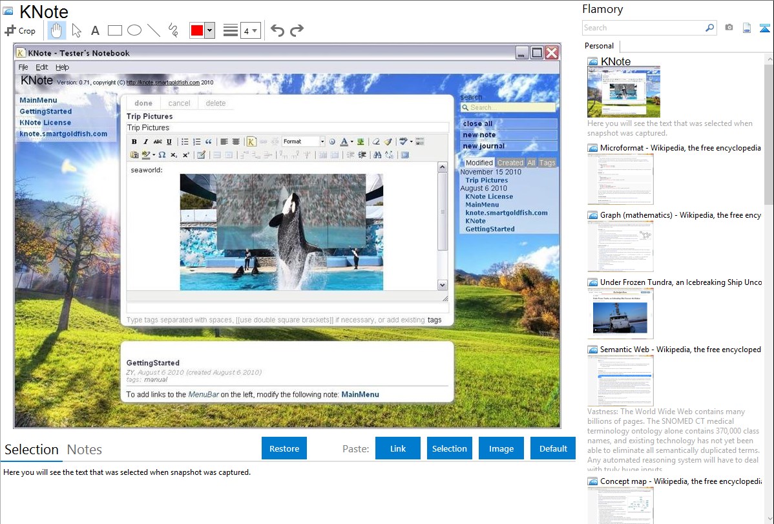Select the rectangle shape tool
This screenshot has height=524, width=774.
(x=114, y=30)
